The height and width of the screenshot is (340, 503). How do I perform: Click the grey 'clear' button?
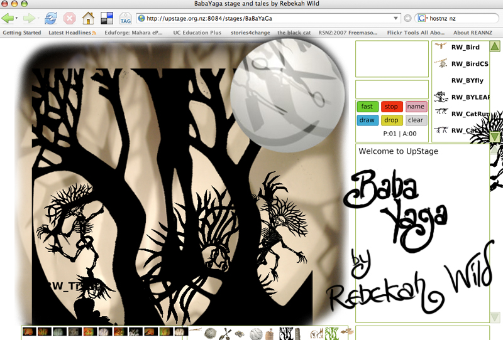click(416, 120)
